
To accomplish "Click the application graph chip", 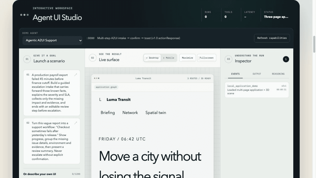I will point(106,87).
